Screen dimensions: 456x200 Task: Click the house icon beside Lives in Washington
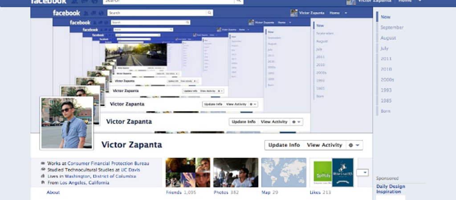coord(43,176)
